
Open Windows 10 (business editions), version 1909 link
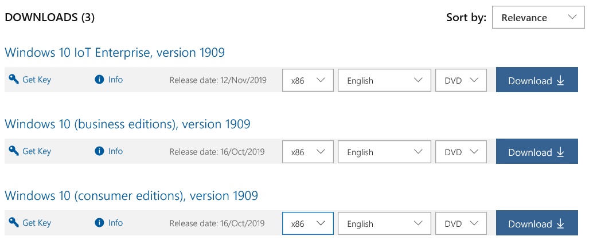pyautogui.click(x=127, y=124)
